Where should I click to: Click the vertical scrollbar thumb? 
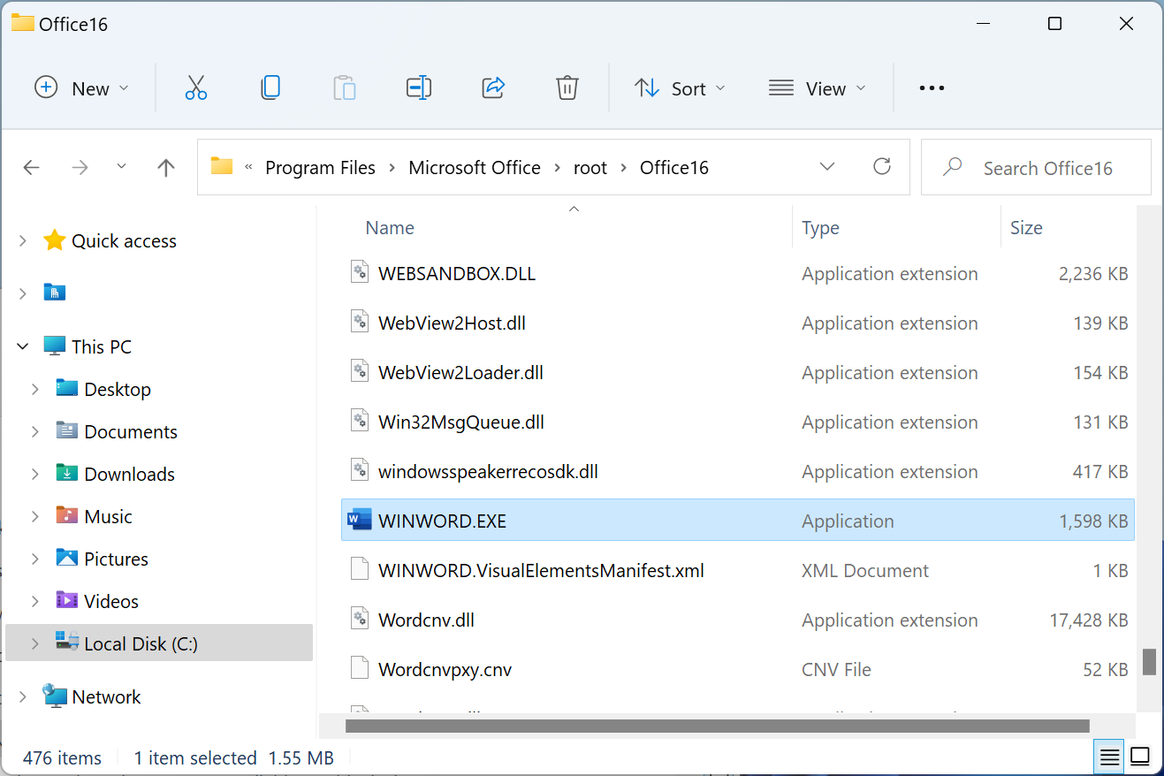[1149, 661]
